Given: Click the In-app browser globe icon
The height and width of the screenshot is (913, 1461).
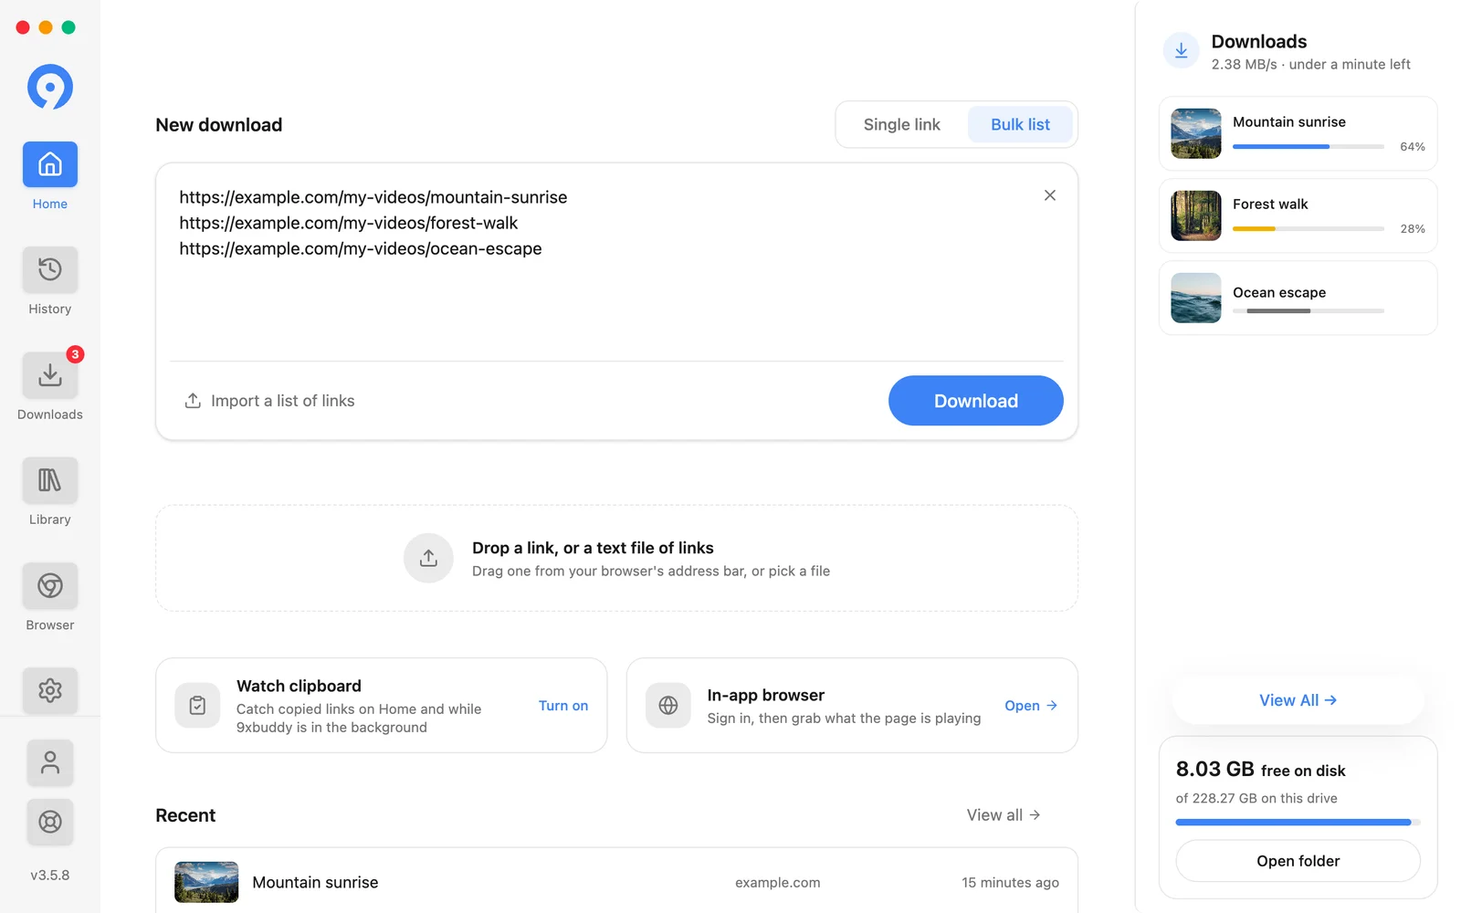Looking at the screenshot, I should pos(668,706).
